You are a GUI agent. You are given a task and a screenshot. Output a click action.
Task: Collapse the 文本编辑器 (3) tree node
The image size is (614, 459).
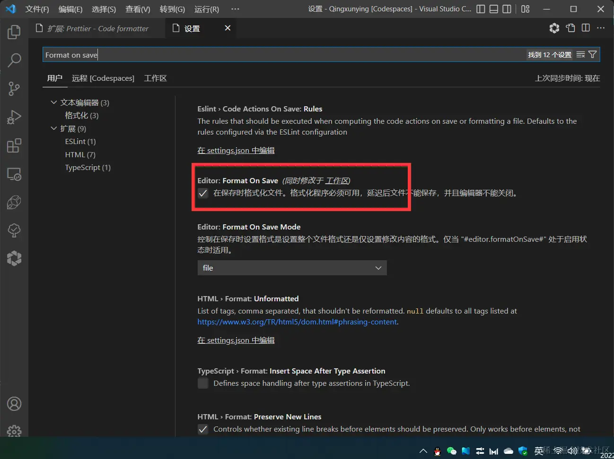[x=53, y=102]
